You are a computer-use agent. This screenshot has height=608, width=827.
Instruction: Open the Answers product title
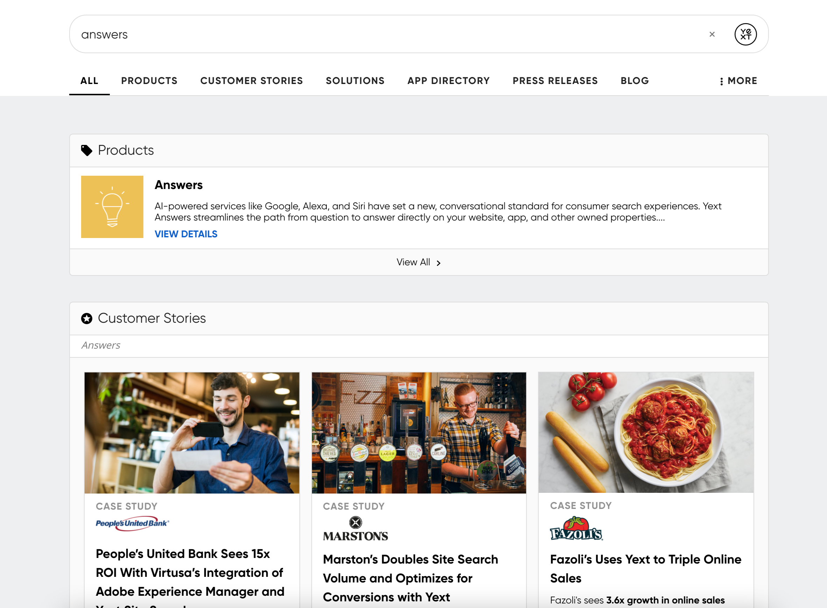pyautogui.click(x=179, y=185)
